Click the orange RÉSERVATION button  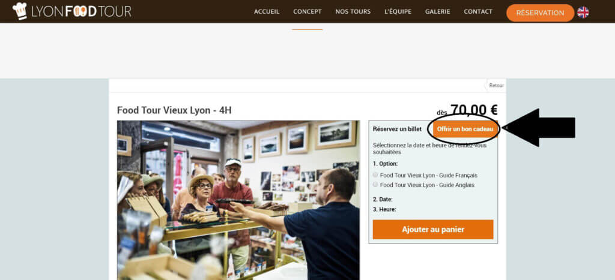[540, 13]
